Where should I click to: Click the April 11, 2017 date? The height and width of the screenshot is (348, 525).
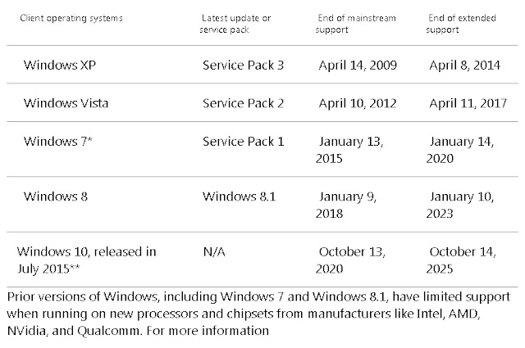tap(468, 103)
